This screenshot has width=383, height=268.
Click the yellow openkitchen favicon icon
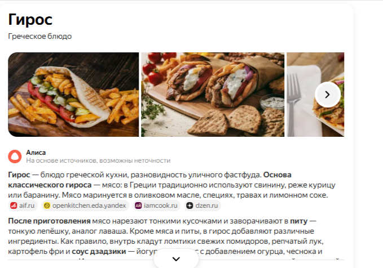47,206
